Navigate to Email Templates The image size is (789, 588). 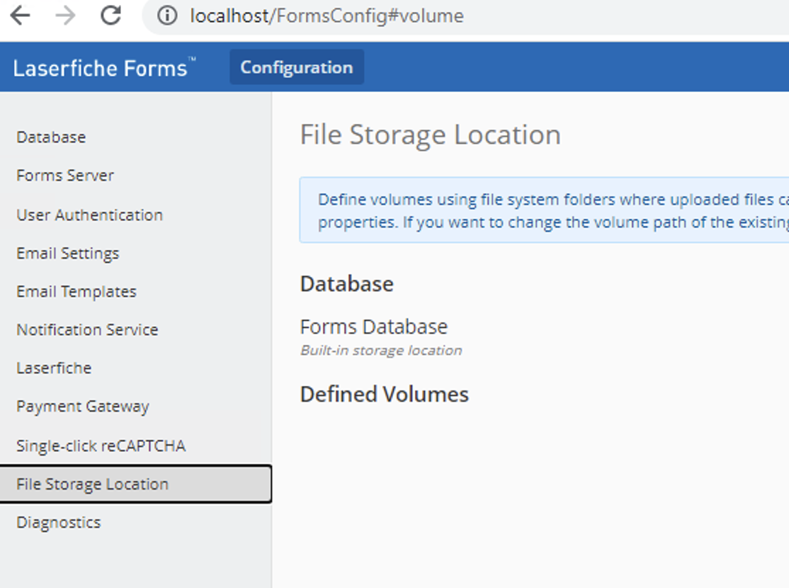tap(76, 291)
